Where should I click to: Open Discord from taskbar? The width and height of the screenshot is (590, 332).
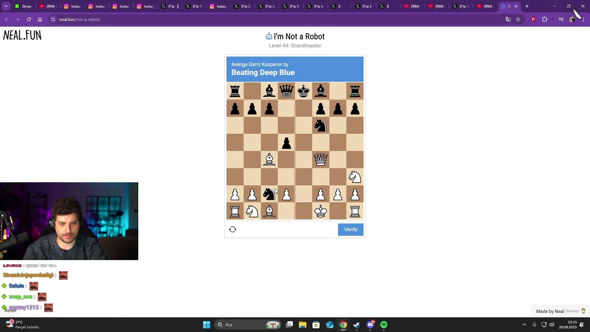[370, 325]
